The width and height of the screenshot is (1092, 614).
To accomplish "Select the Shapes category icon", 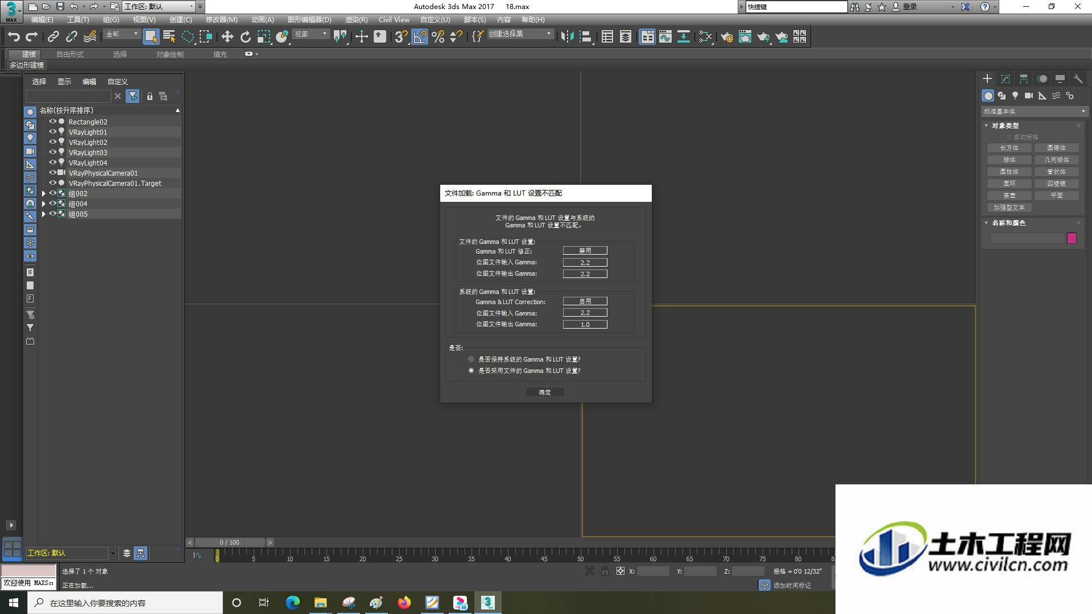I will [1002, 96].
